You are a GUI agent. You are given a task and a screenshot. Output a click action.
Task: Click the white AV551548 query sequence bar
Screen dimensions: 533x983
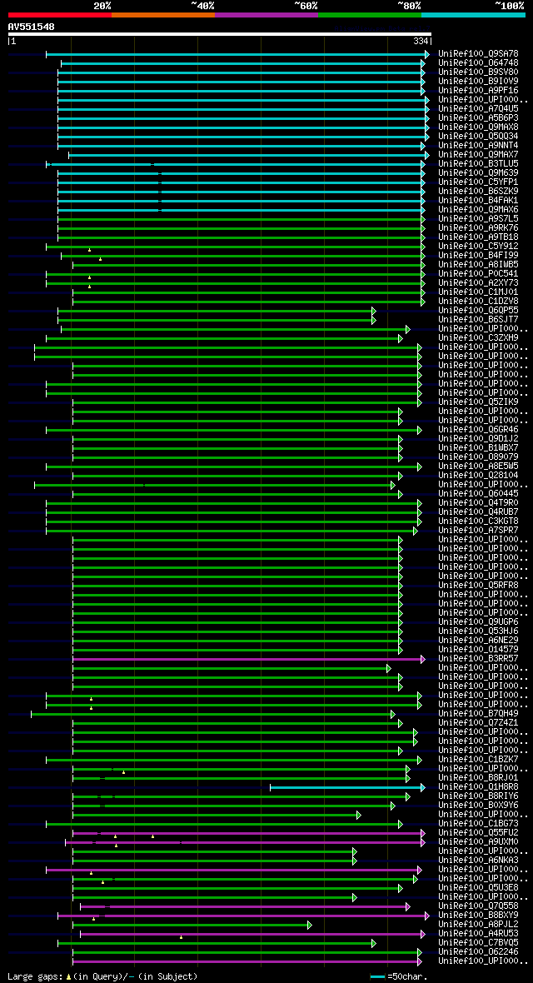220,34
